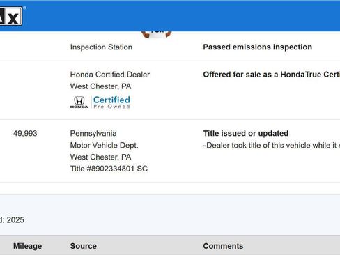Click West Chester, PA under Motor Vehicle Dept.
The width and height of the screenshot is (340, 255).
pos(100,157)
